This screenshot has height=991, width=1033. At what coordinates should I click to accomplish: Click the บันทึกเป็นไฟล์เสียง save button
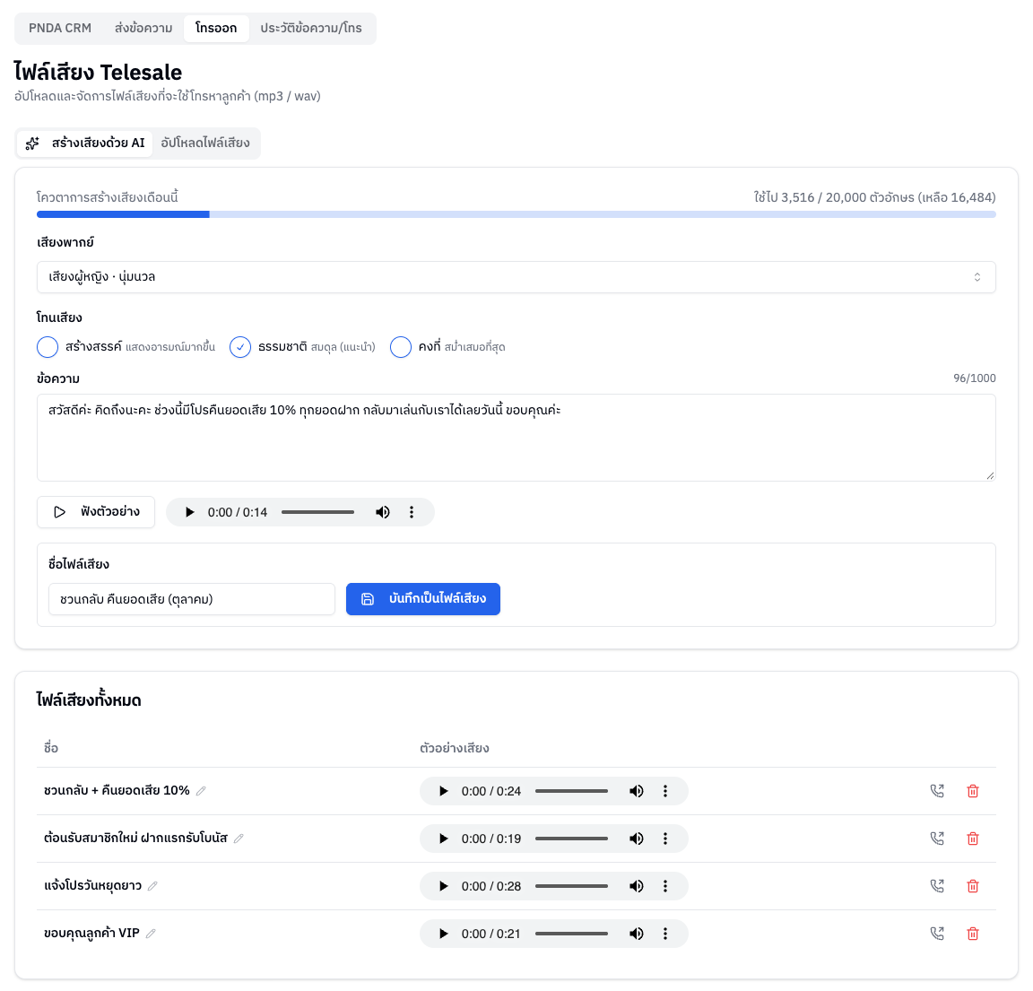pos(423,599)
